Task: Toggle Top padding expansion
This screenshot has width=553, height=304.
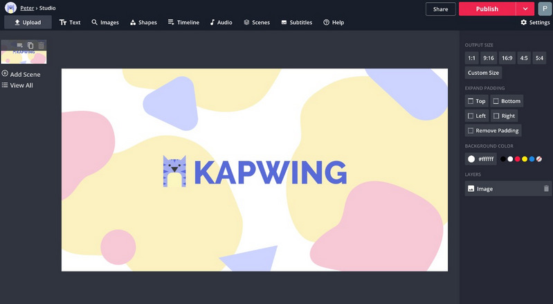Action: (476, 101)
